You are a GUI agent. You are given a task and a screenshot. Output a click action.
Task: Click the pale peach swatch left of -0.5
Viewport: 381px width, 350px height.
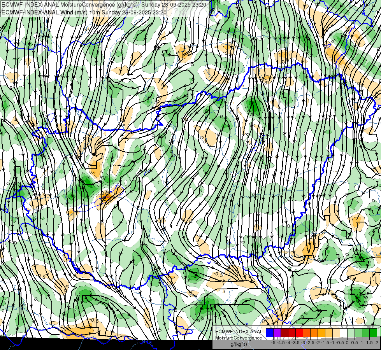[336, 333]
